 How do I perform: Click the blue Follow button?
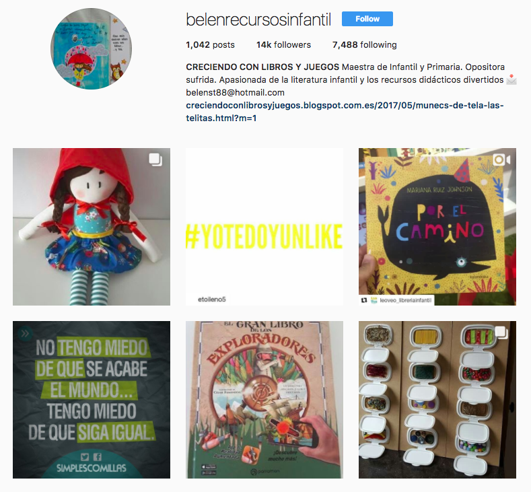pos(367,19)
